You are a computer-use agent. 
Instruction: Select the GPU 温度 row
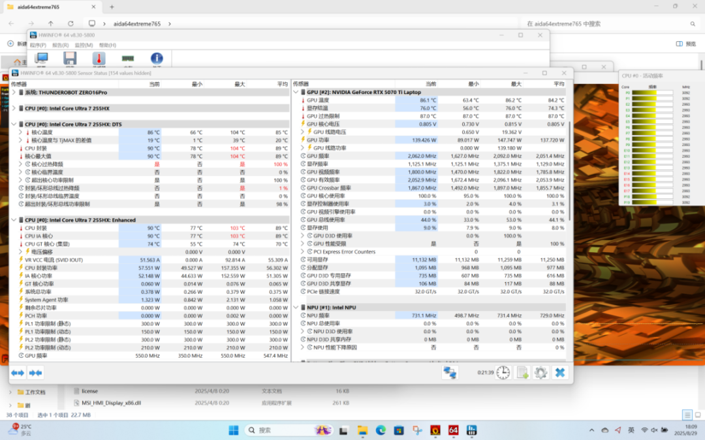pos(433,100)
